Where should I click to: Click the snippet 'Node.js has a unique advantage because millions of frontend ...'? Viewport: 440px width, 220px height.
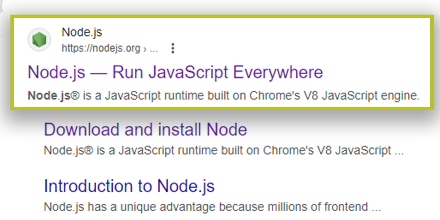pyautogui.click(x=212, y=207)
